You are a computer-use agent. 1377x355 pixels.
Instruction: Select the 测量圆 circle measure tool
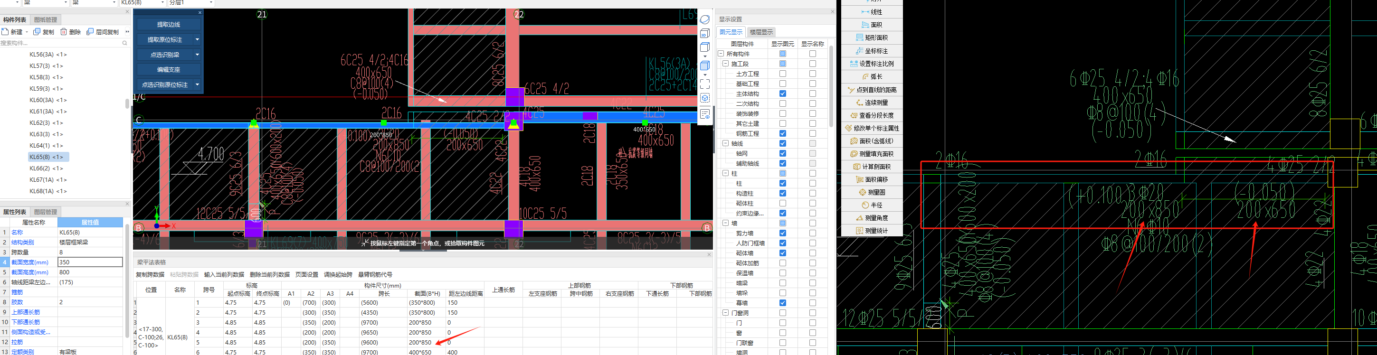(x=872, y=192)
